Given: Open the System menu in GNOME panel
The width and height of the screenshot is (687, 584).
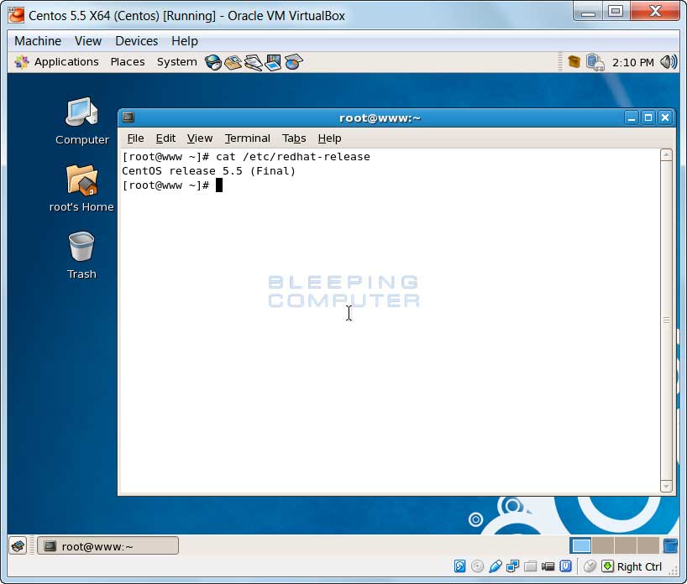Looking at the screenshot, I should 177,62.
